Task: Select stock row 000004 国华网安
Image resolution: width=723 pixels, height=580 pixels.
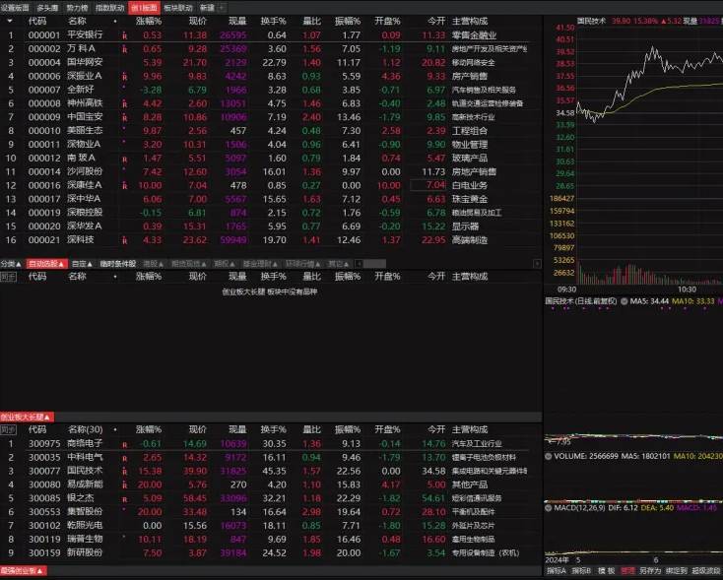Action: pos(271,62)
